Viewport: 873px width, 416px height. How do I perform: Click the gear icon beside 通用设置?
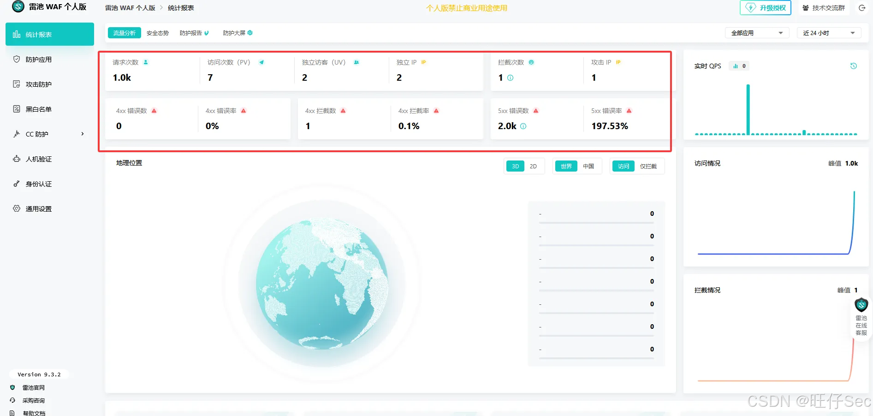coord(17,208)
